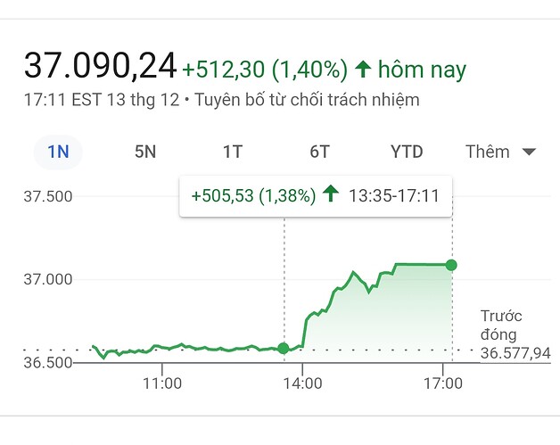
Task: Click the green up arrow beside hôm nay
Action: [x=363, y=69]
